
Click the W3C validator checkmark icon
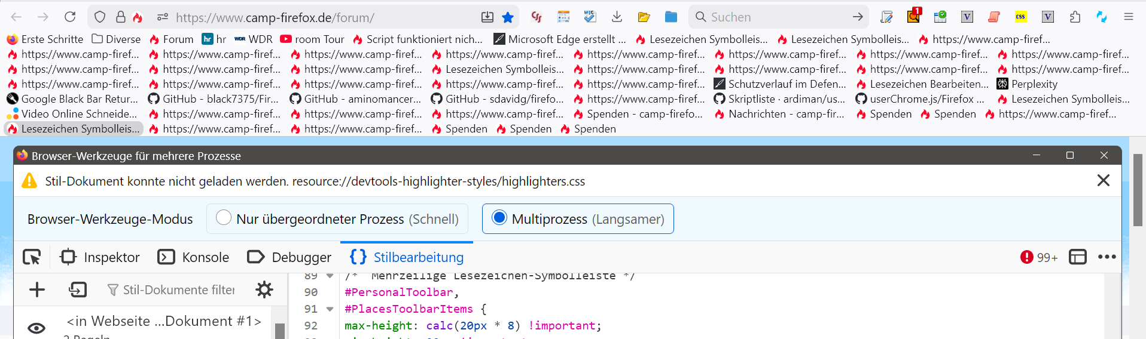pyautogui.click(x=590, y=17)
